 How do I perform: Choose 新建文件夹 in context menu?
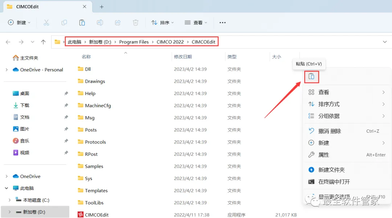pyautogui.click(x=347, y=170)
